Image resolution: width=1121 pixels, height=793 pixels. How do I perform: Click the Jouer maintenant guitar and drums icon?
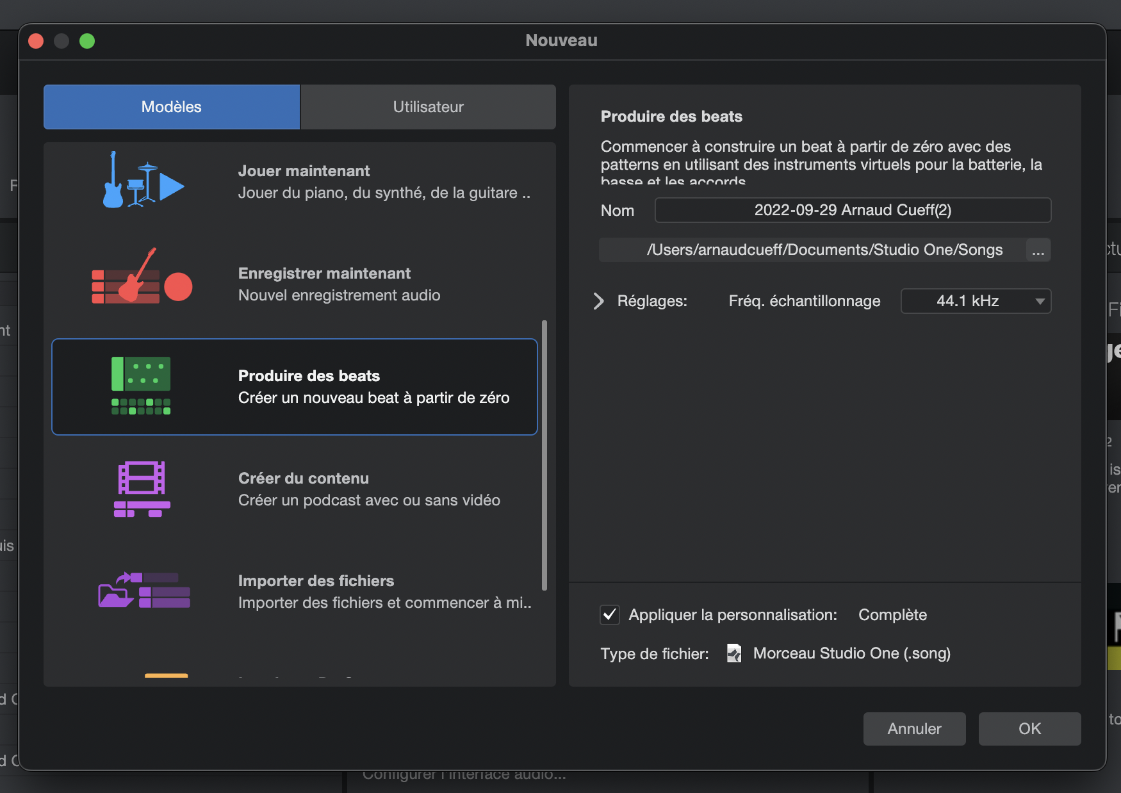[x=143, y=180]
